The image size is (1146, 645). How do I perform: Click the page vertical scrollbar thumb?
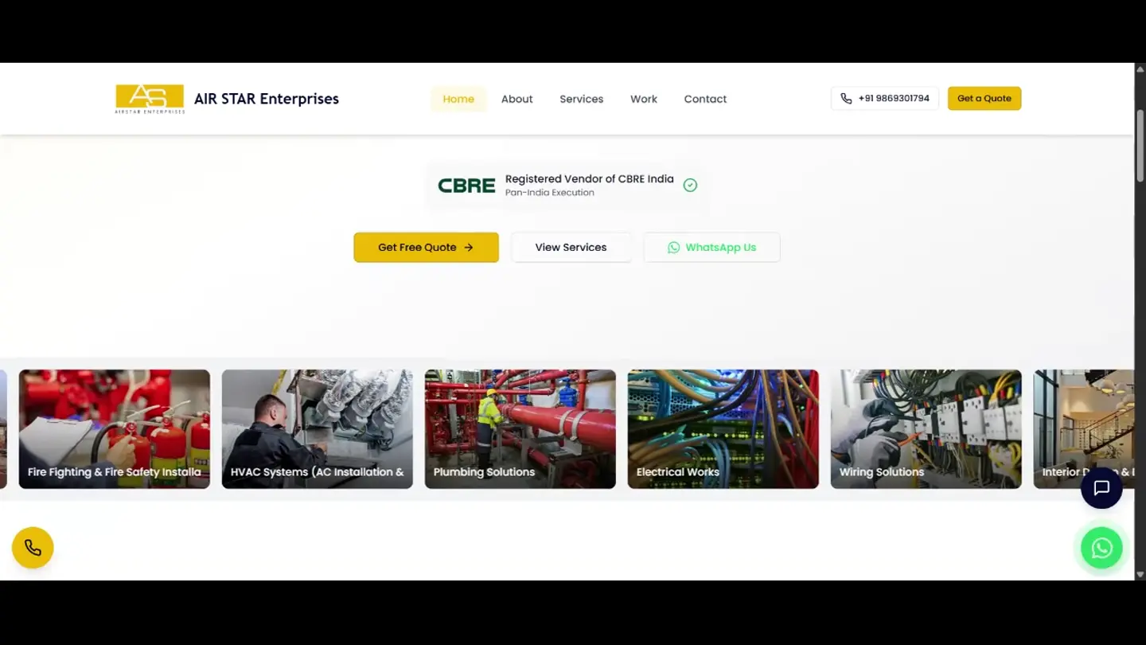coord(1140,146)
